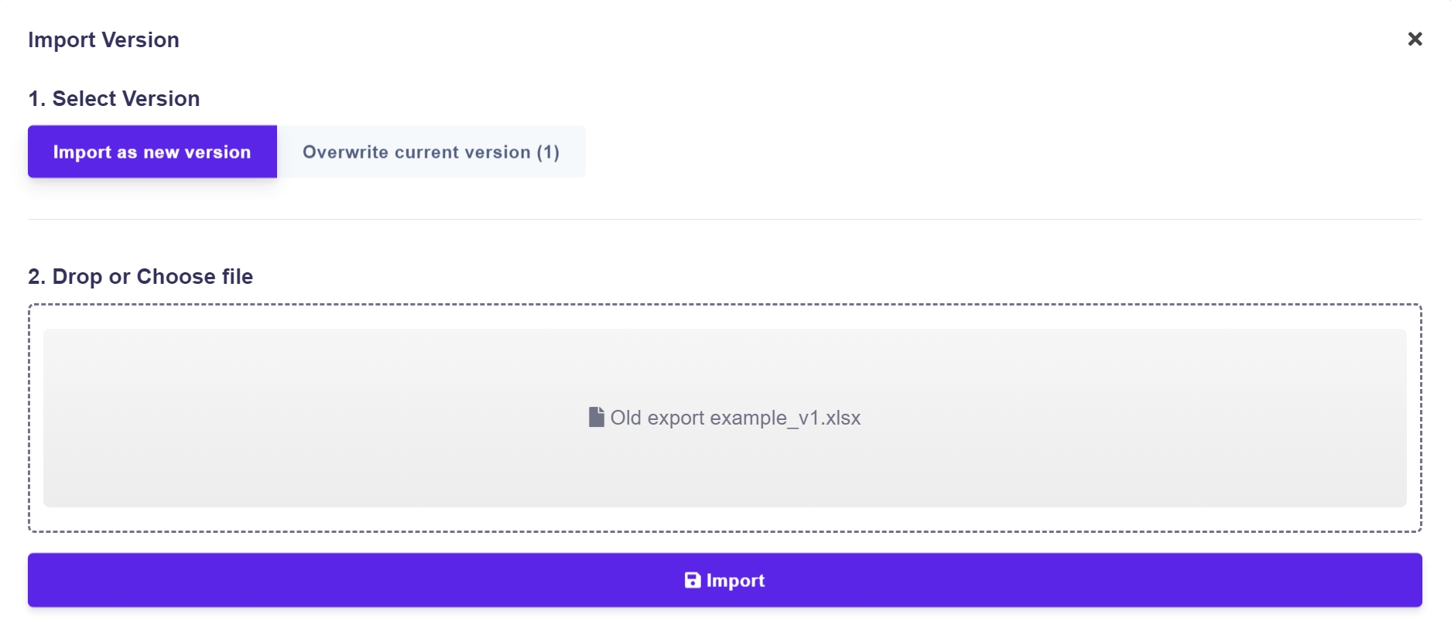Click the X icon at the dialog corner

pos(1415,39)
